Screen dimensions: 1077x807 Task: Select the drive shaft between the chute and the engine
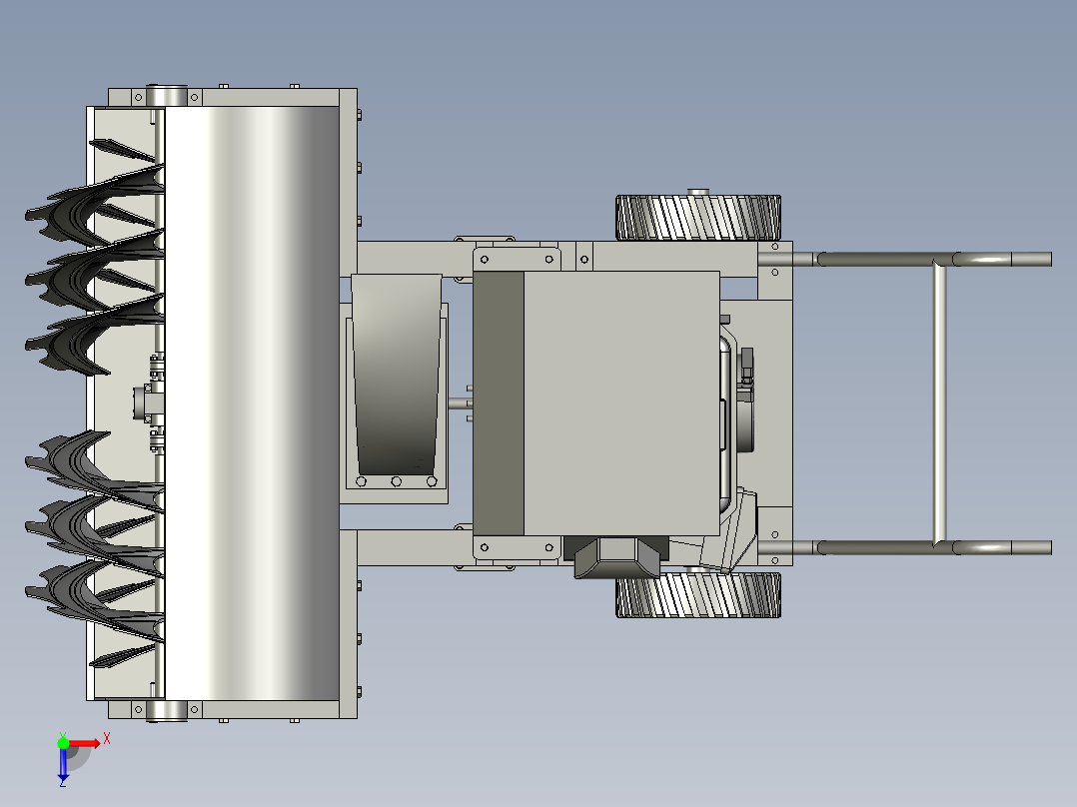click(x=461, y=403)
